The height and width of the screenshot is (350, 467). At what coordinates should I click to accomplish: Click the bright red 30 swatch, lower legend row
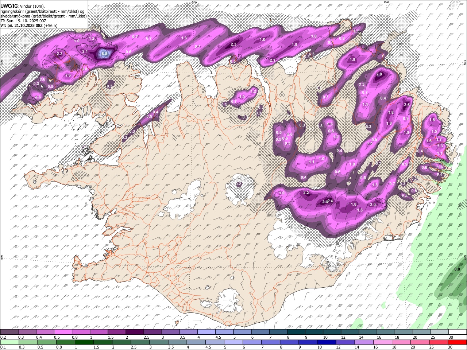[x=458, y=342]
